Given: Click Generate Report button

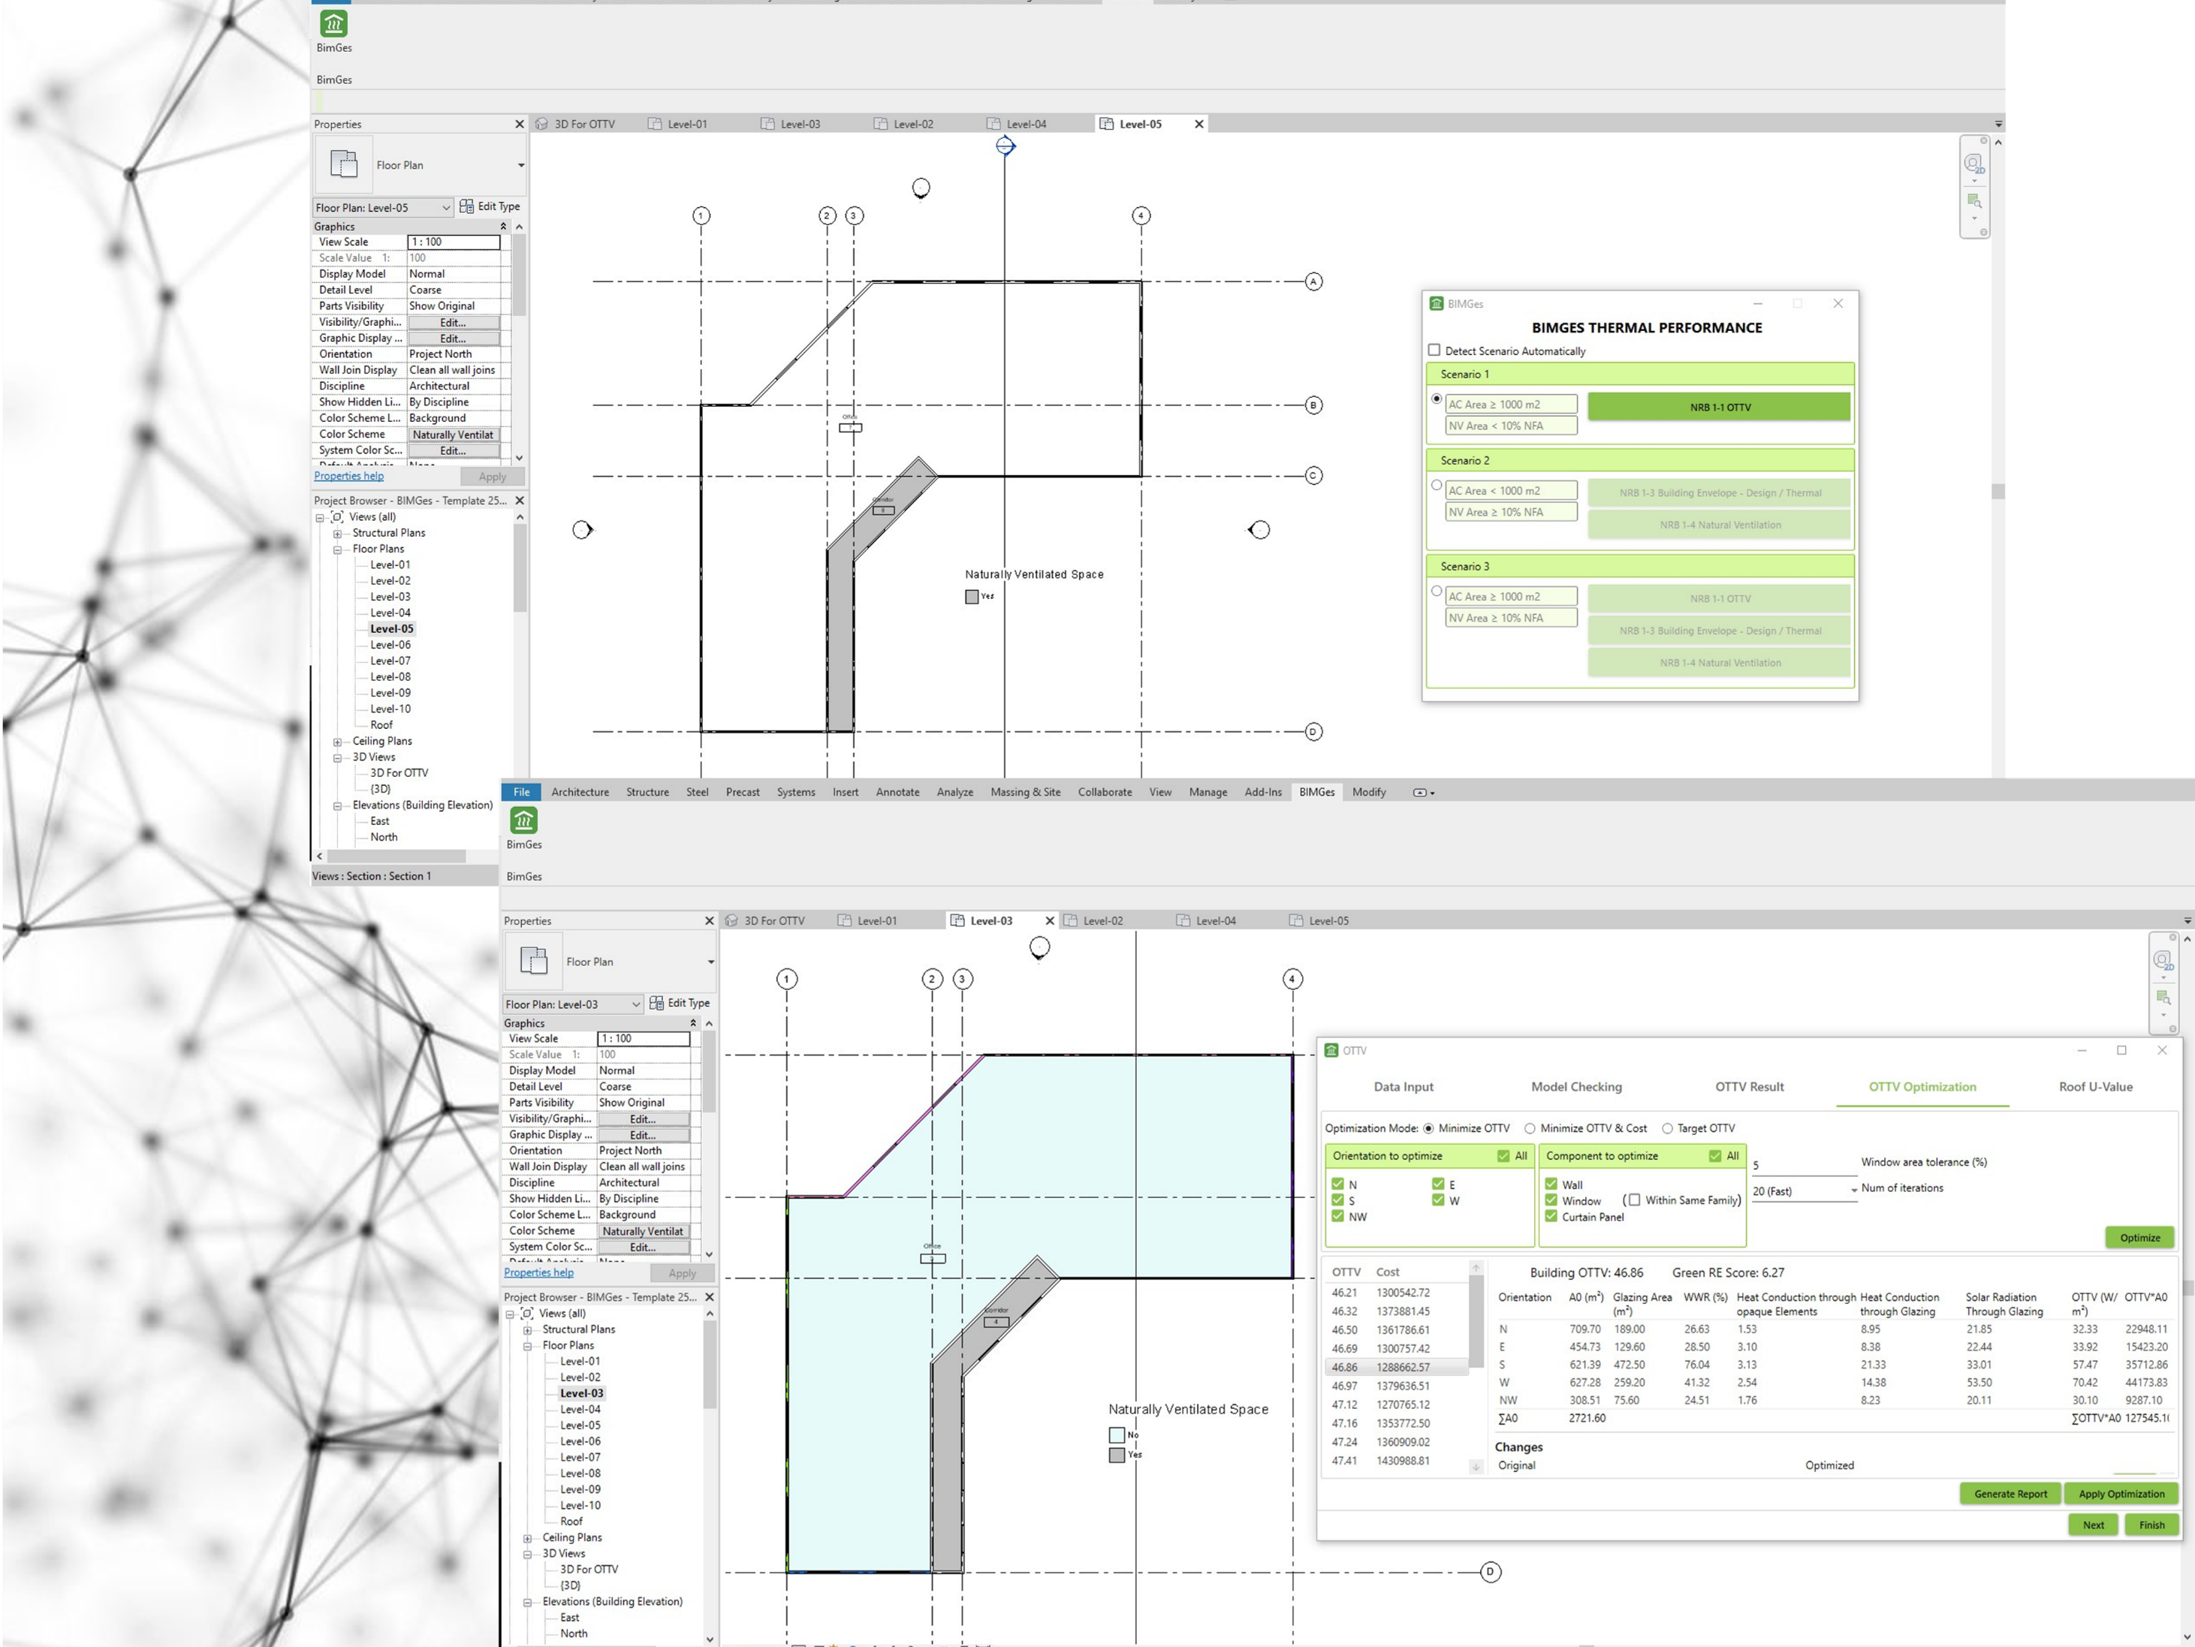Looking at the screenshot, I should (2010, 1493).
